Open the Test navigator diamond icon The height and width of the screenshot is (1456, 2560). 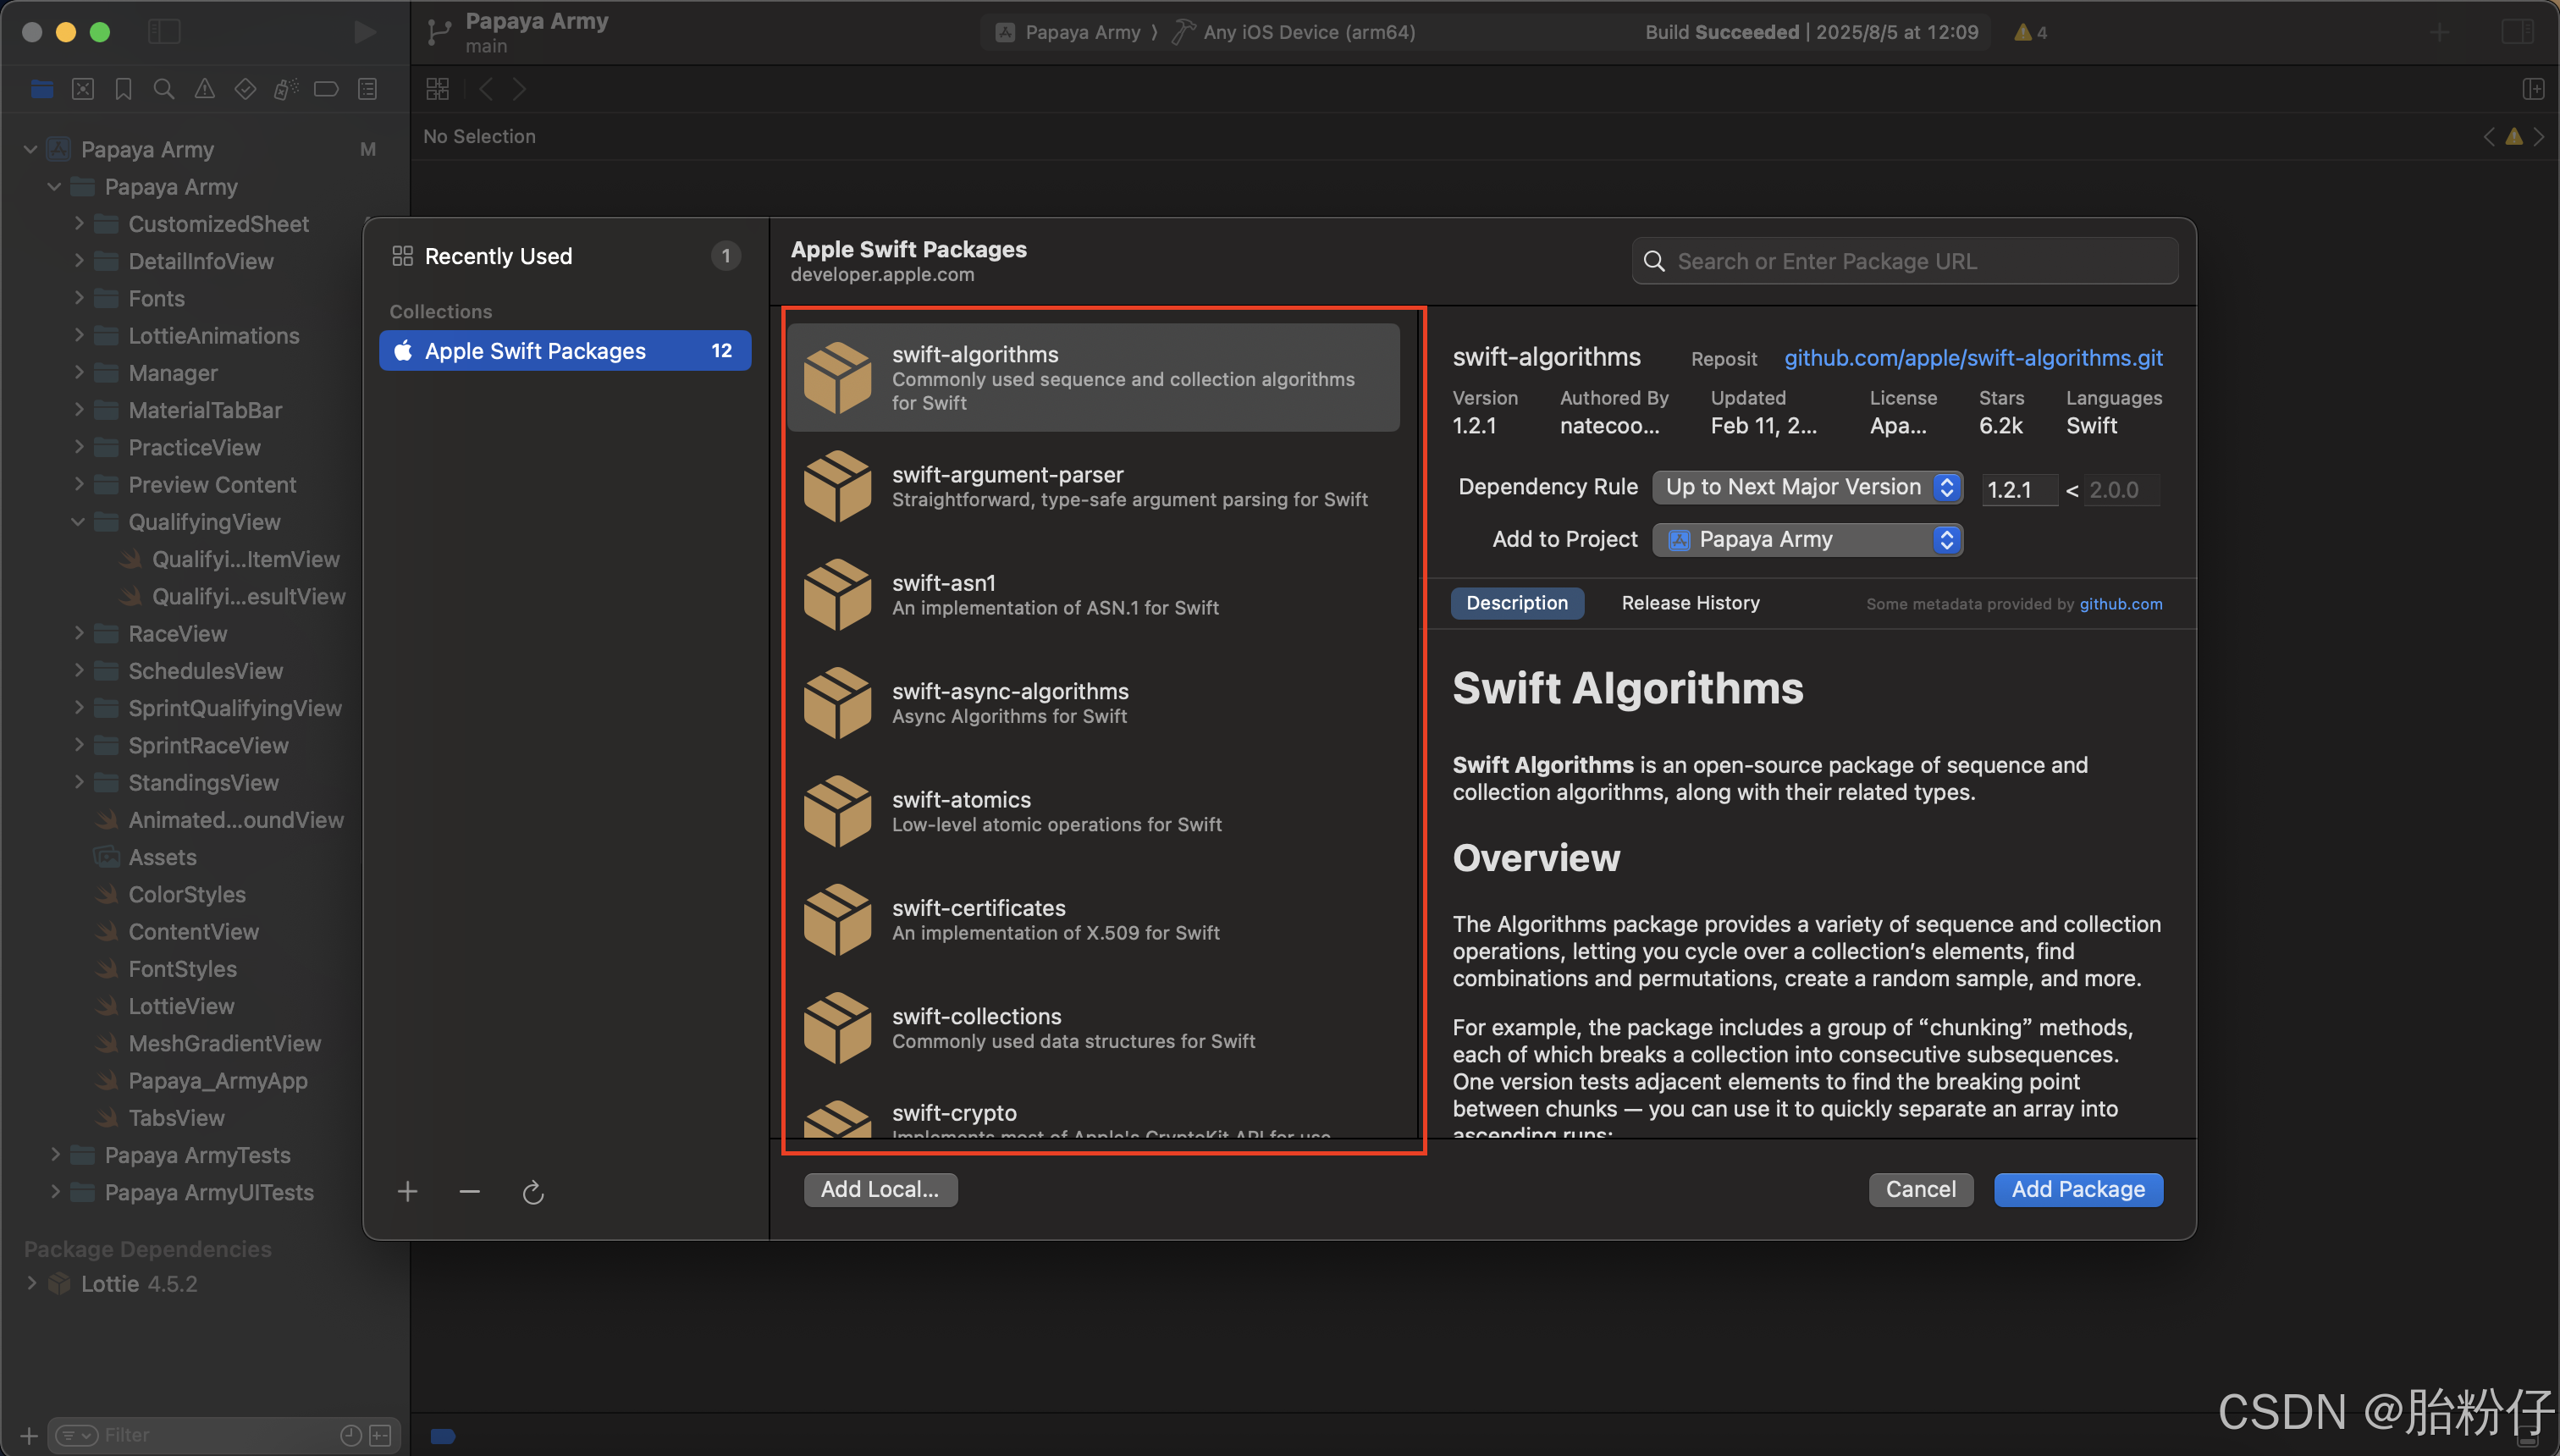[x=245, y=90]
